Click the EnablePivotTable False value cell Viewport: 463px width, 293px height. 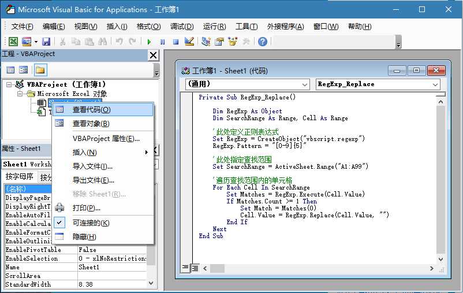point(112,250)
